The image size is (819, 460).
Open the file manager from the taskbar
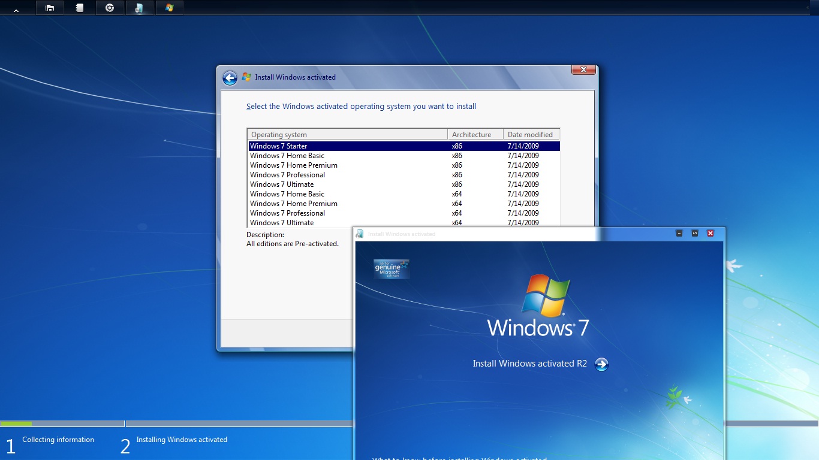(50, 8)
